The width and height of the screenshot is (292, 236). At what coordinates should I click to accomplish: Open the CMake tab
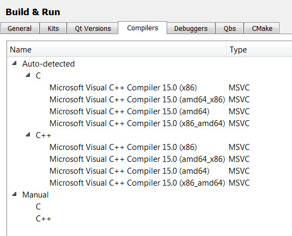(262, 28)
